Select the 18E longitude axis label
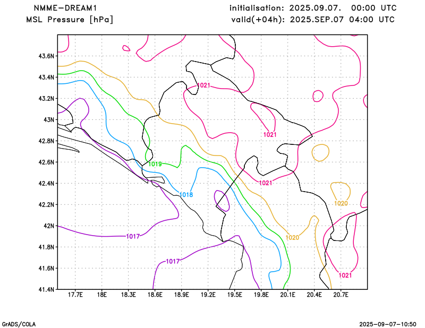The height and width of the screenshot is (328, 425). click(102, 295)
